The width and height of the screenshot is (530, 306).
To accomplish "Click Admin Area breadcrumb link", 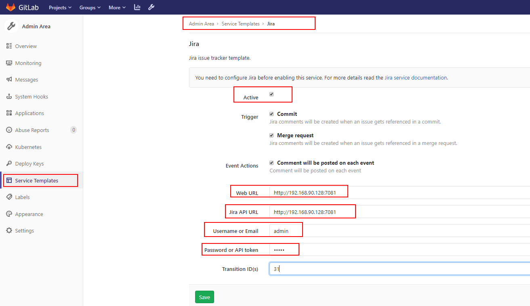I will coord(202,24).
